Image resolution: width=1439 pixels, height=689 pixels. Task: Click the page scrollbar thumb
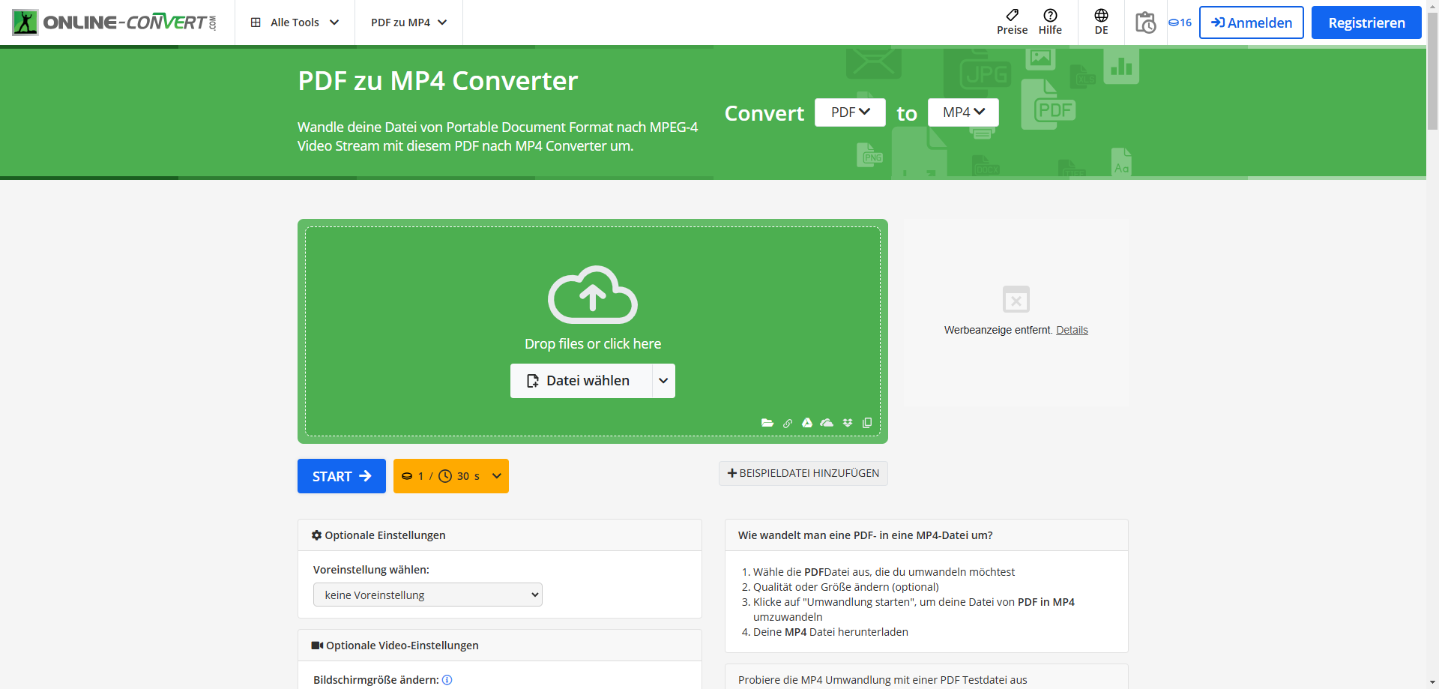click(1432, 72)
